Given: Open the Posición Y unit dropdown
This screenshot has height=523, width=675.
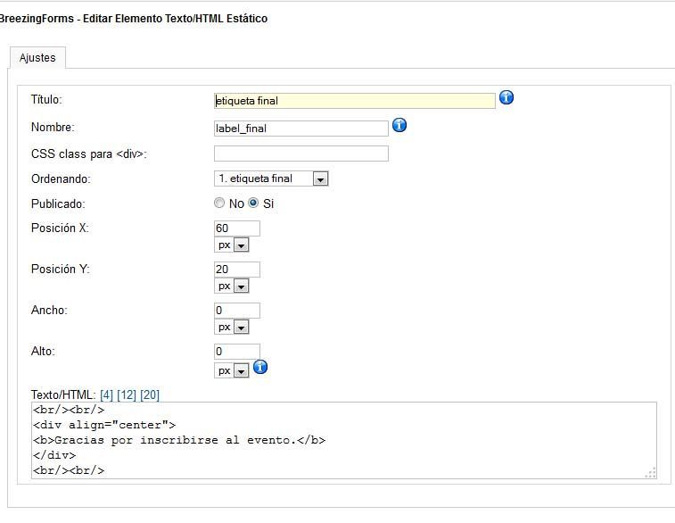Looking at the screenshot, I should click(x=232, y=286).
